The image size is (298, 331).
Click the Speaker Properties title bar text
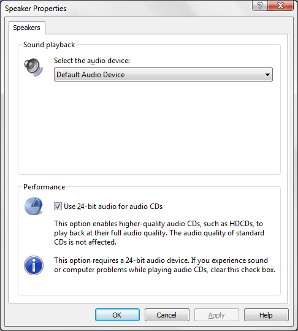(x=36, y=9)
